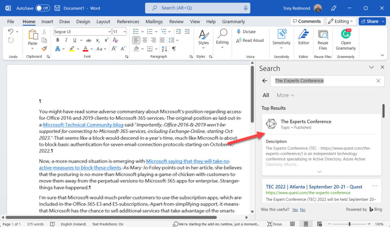Toggle AutoSave switch on
Screen dimensions: 390x227
click(x=43, y=8)
